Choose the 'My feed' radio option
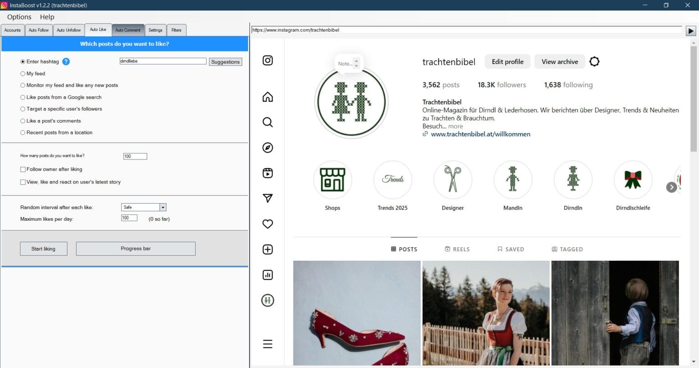 click(22, 73)
